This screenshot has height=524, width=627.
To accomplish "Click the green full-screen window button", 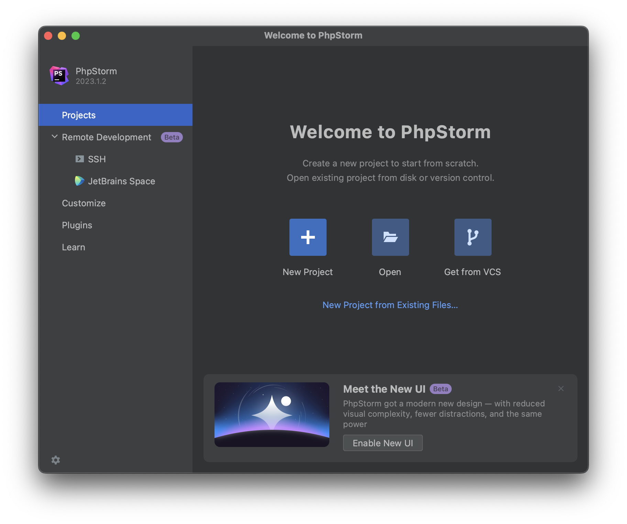I will pyautogui.click(x=76, y=36).
